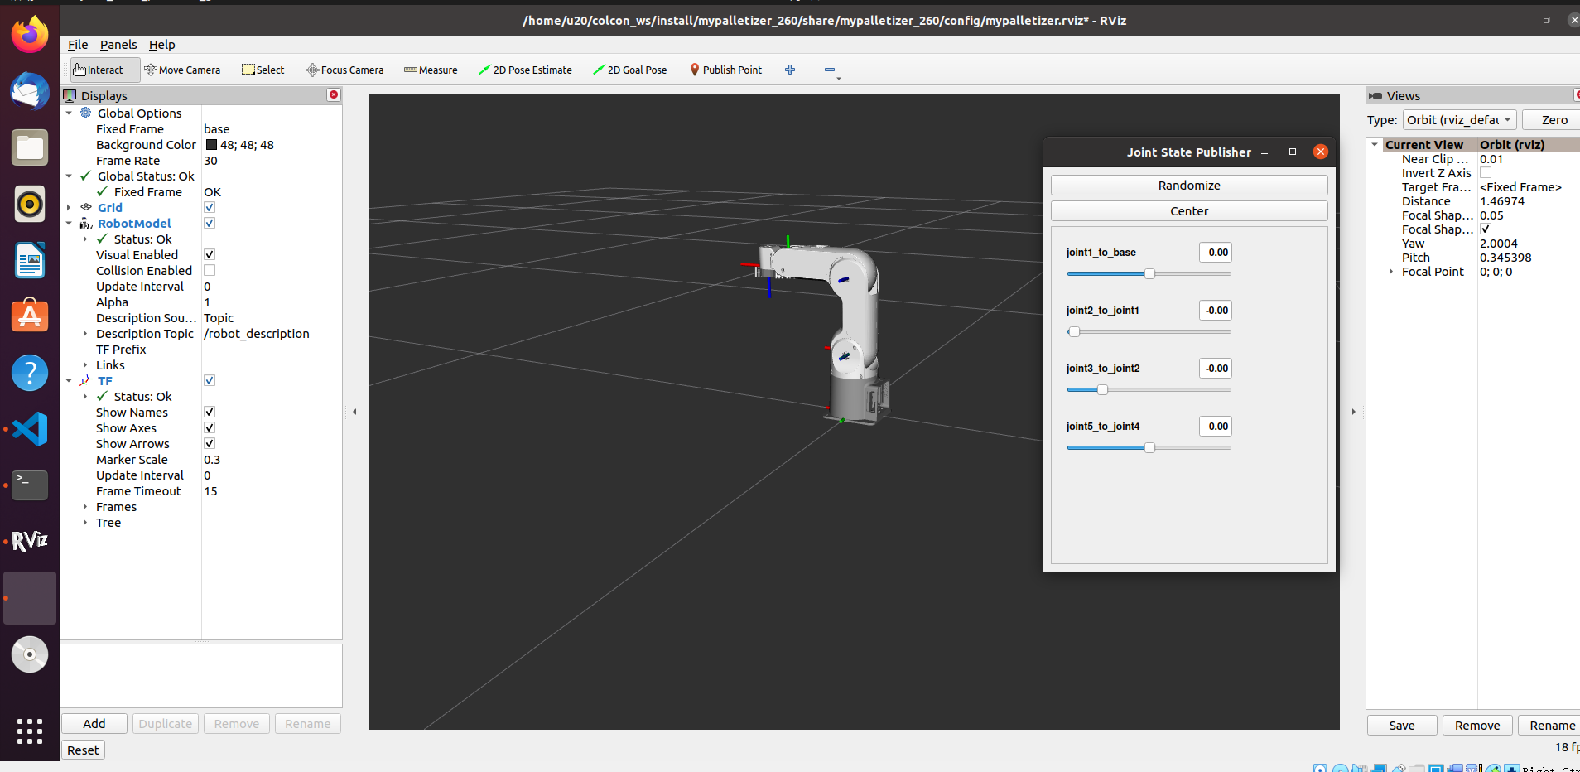The image size is (1580, 772).
Task: Uncheck the Show Names checkbox
Action: click(210, 413)
